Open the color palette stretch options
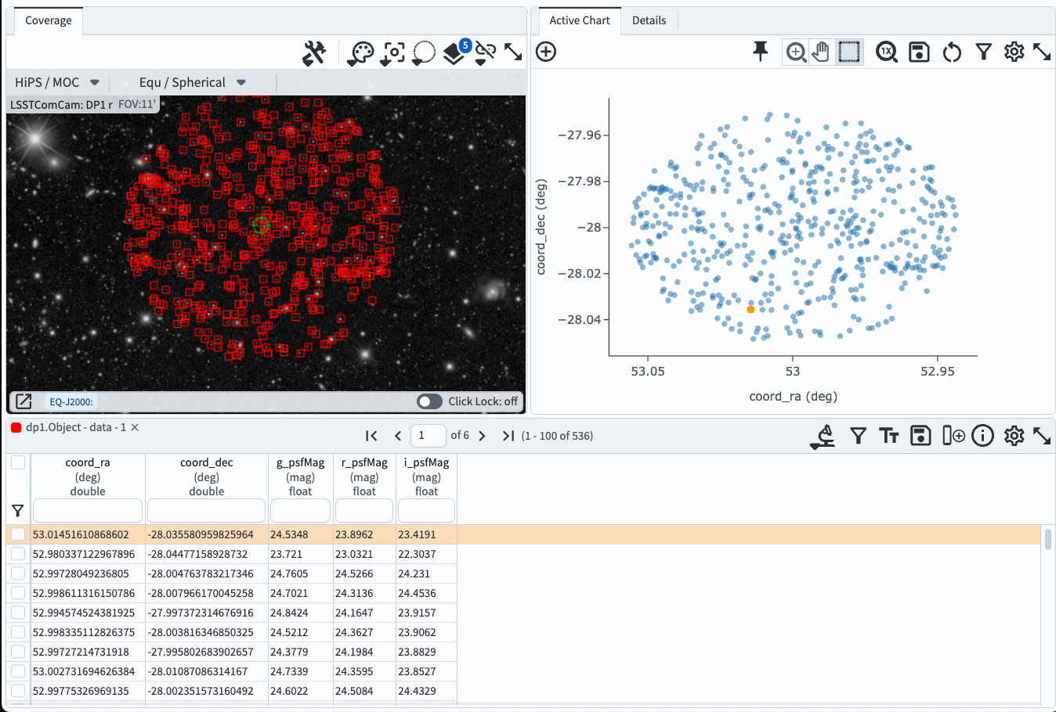 (x=361, y=52)
